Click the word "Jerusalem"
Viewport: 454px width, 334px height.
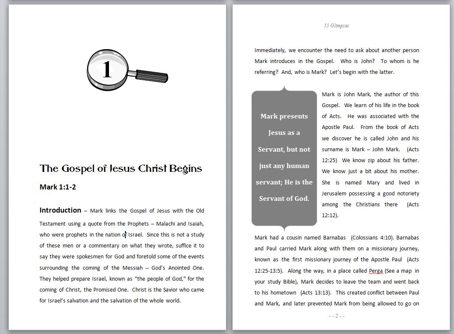(x=334, y=193)
